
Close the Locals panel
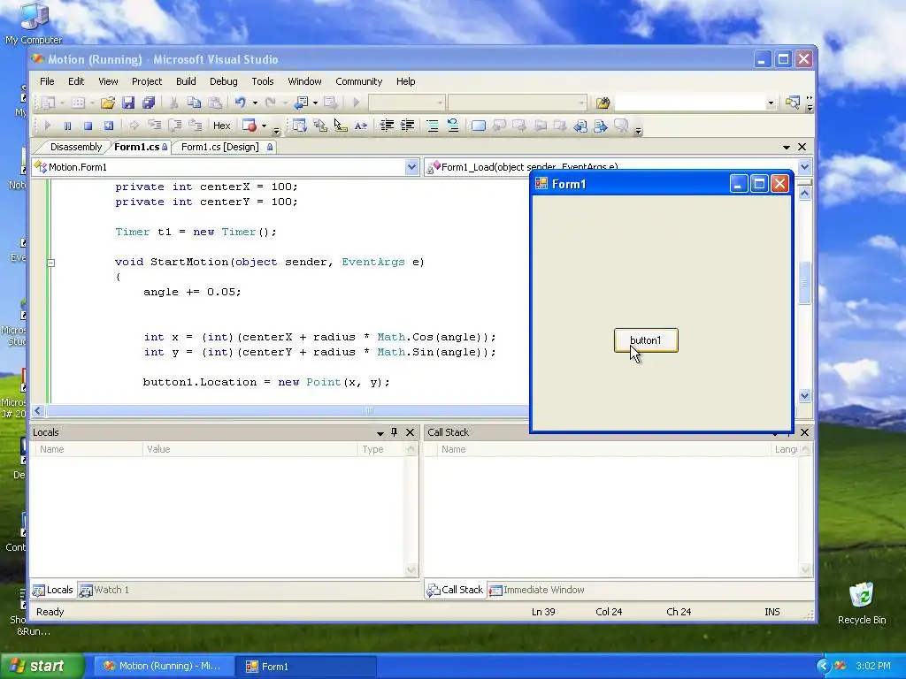click(x=411, y=432)
